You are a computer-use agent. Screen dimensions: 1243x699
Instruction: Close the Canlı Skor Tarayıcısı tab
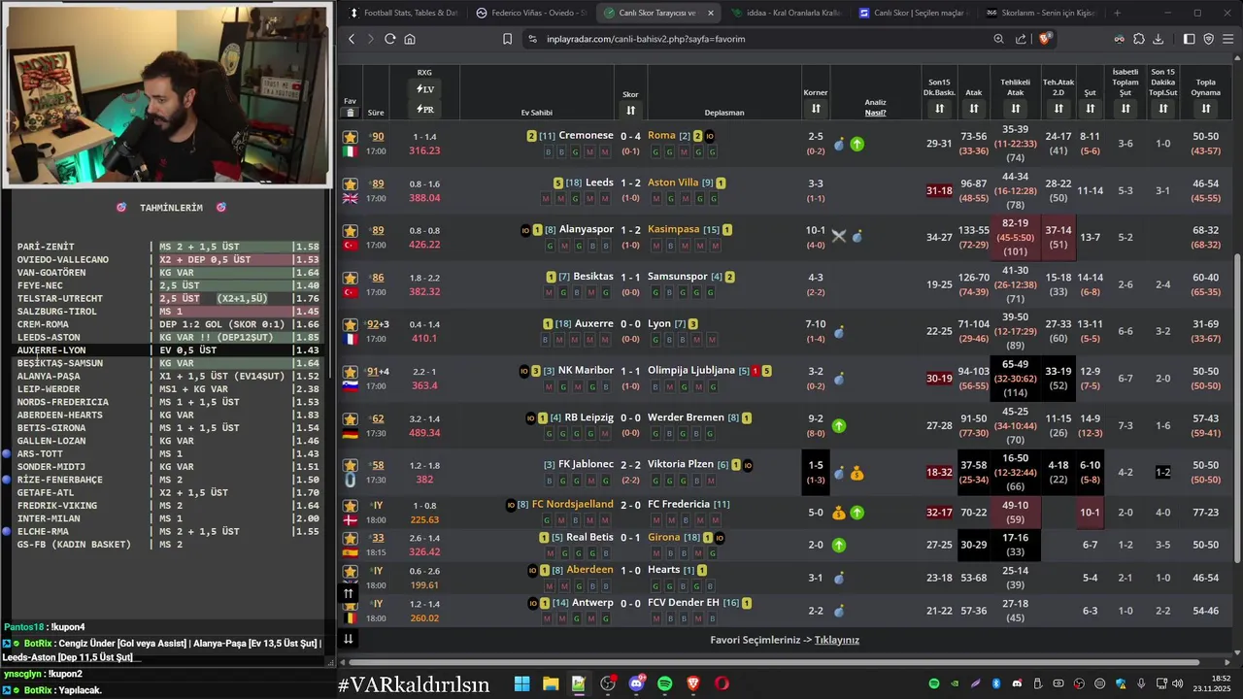click(711, 13)
